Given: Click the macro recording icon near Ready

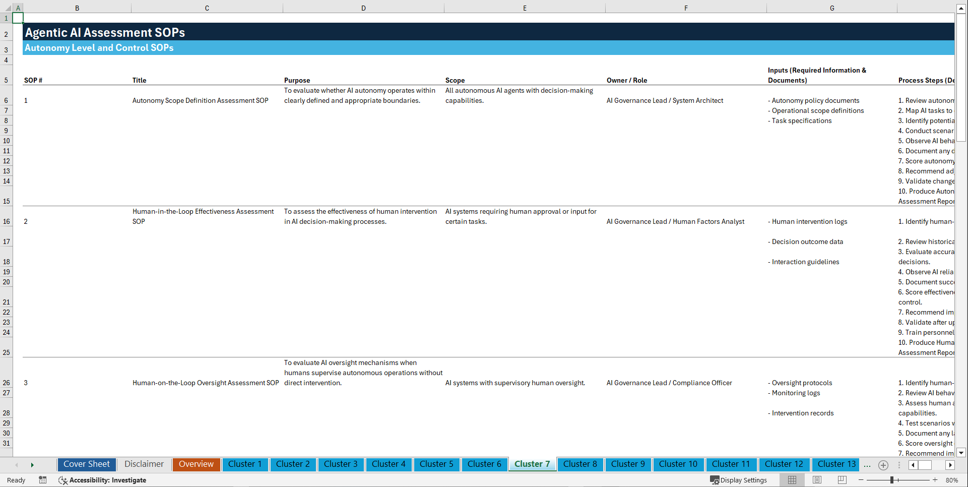Looking at the screenshot, I should (43, 480).
